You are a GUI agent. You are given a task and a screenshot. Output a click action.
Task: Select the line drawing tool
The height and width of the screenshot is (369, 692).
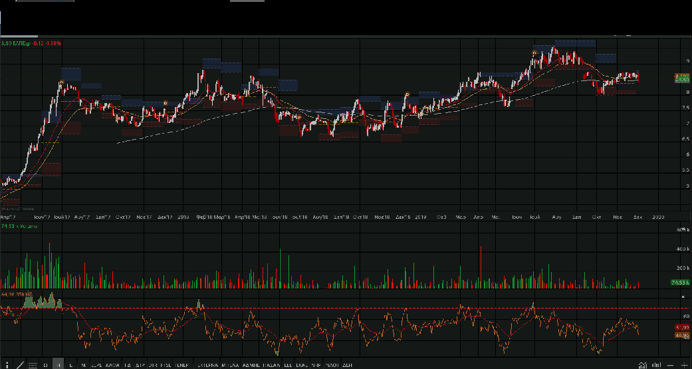21,364
